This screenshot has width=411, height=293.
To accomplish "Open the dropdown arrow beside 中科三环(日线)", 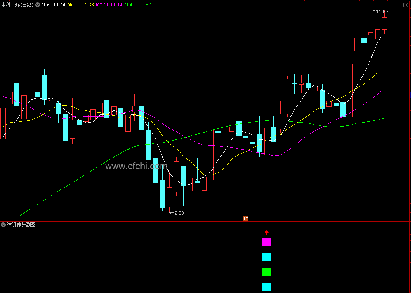I will (x=38, y=5).
